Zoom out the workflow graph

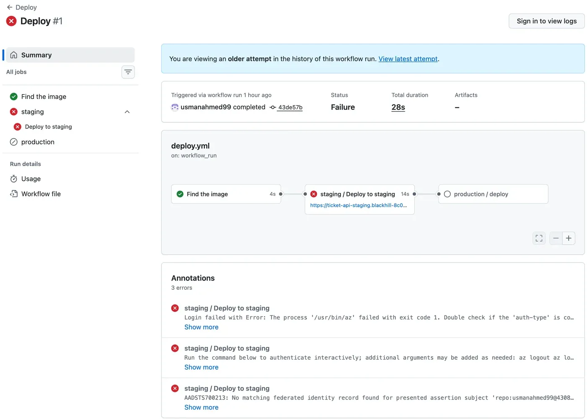click(x=556, y=238)
